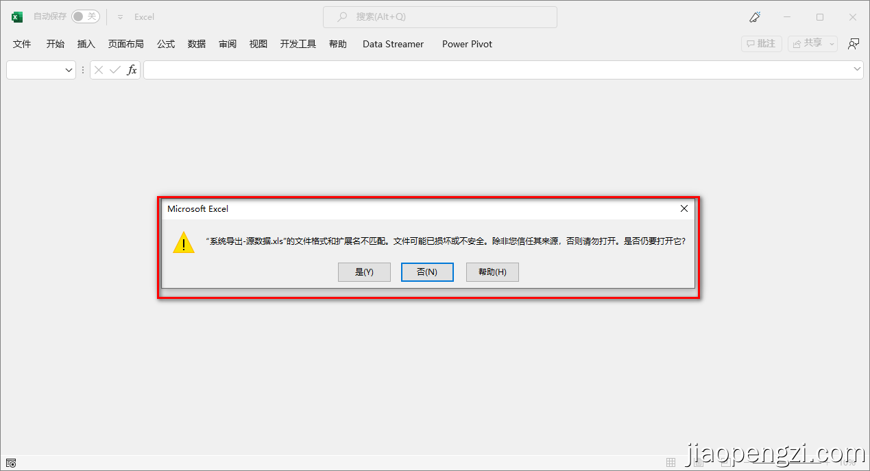The image size is (870, 471).
Task: Open the inking pen icon near window controls
Action: 755,16
